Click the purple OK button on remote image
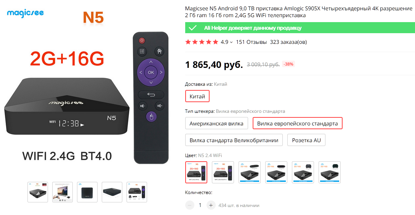 pos(151,72)
